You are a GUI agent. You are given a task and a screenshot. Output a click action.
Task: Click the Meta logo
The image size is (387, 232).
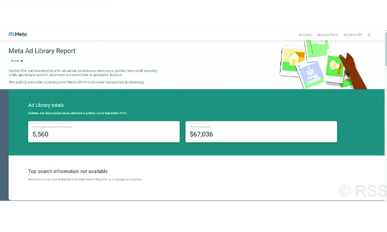(x=18, y=34)
